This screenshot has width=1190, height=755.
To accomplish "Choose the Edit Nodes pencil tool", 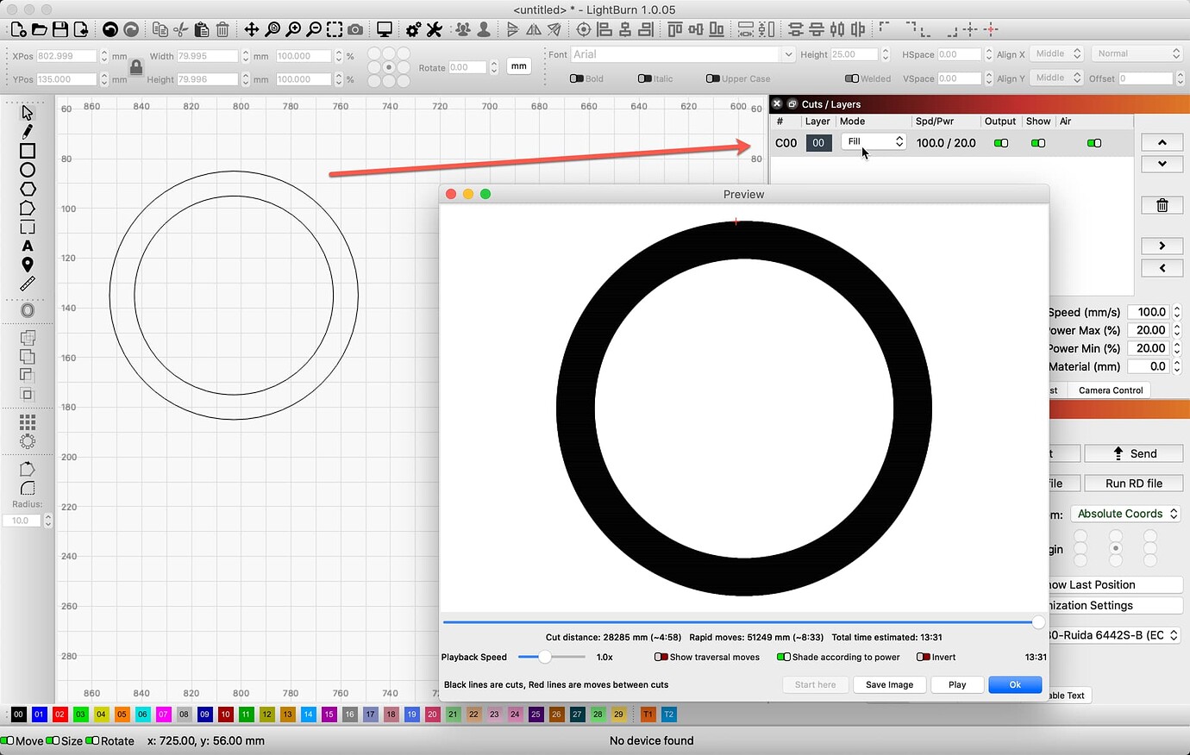I will tap(27, 131).
